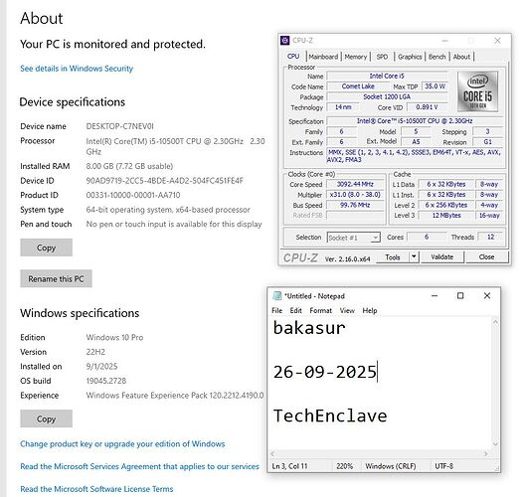Viewport: 525px width, 497px height.
Task: Click the Notepad horizontal scrollbar right arrow
Action: click(486, 454)
